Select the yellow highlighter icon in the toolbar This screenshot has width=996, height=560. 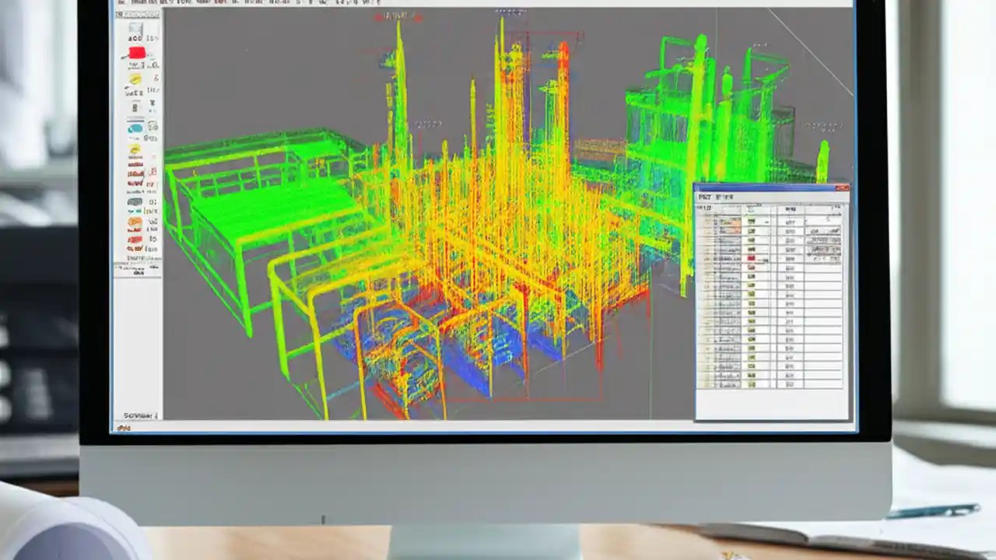click(133, 79)
